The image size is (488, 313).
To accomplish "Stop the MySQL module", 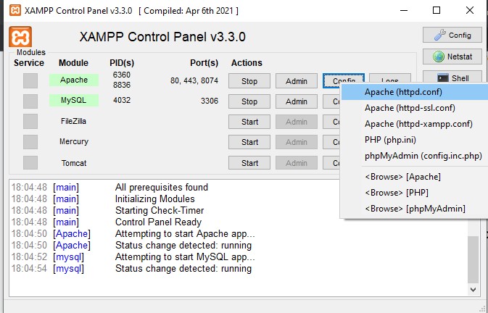I will (x=249, y=101).
